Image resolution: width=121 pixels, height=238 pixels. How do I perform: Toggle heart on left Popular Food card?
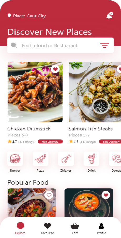(x=49, y=195)
